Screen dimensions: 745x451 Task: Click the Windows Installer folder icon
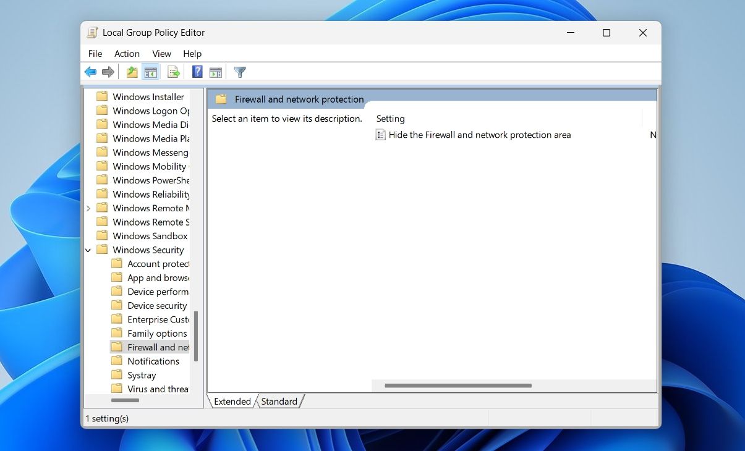click(103, 96)
